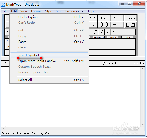The width and height of the screenshot is (147, 138).
Task: Switch to the Geometry tab
Action: click(99, 37)
